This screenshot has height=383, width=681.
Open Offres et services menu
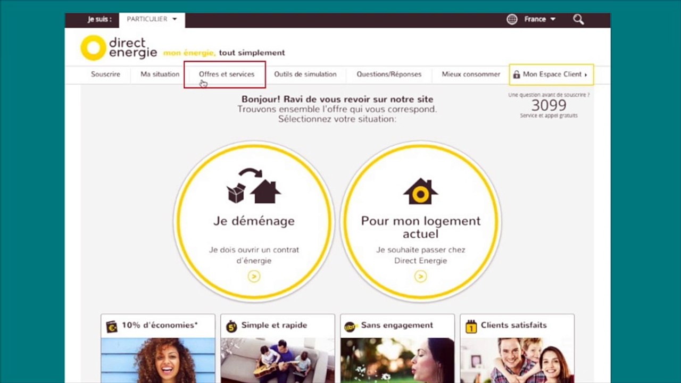(x=227, y=74)
